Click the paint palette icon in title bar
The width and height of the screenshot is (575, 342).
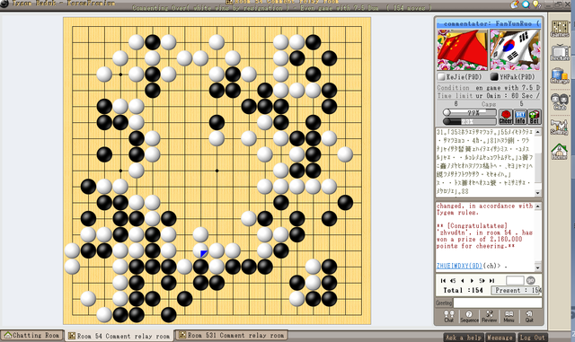tap(516, 4)
